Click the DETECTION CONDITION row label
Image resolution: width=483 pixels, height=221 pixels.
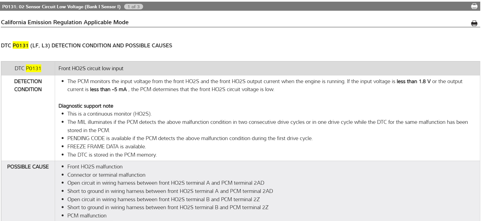(28, 85)
